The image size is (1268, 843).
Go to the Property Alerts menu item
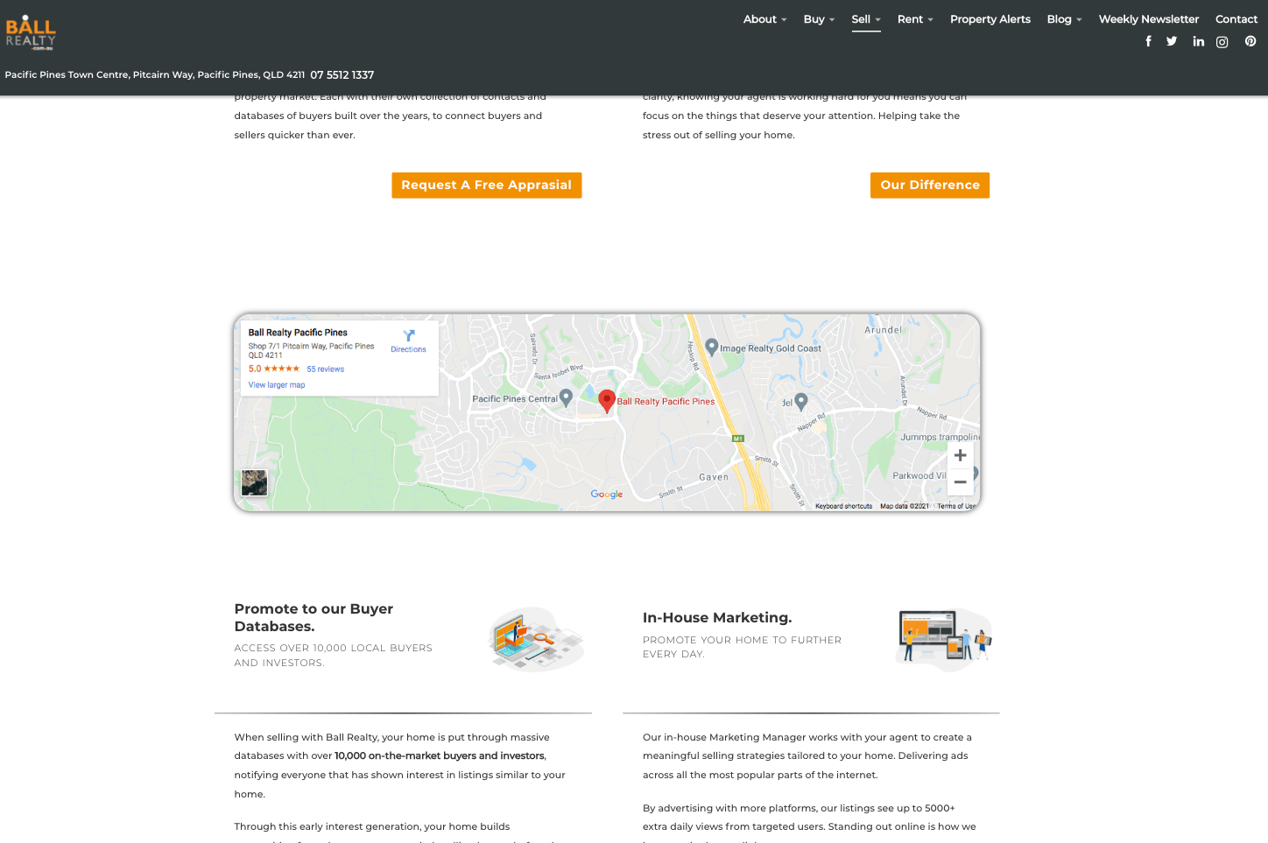tap(990, 18)
